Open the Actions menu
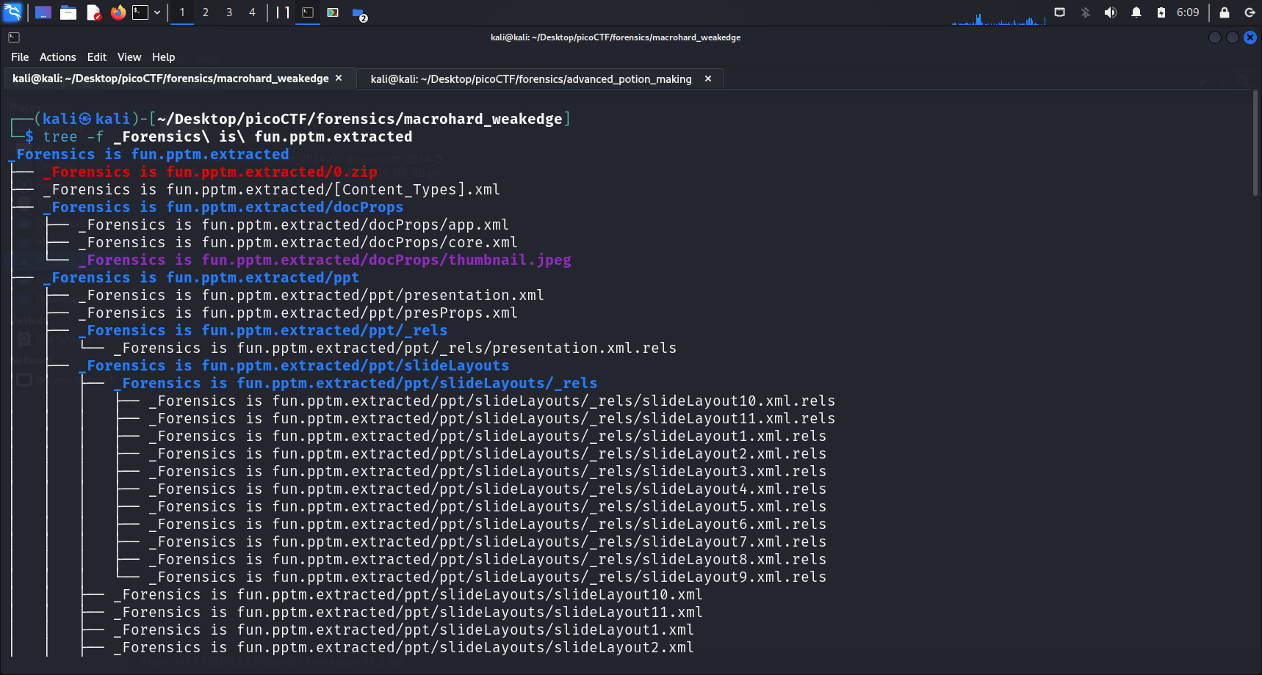 click(57, 57)
